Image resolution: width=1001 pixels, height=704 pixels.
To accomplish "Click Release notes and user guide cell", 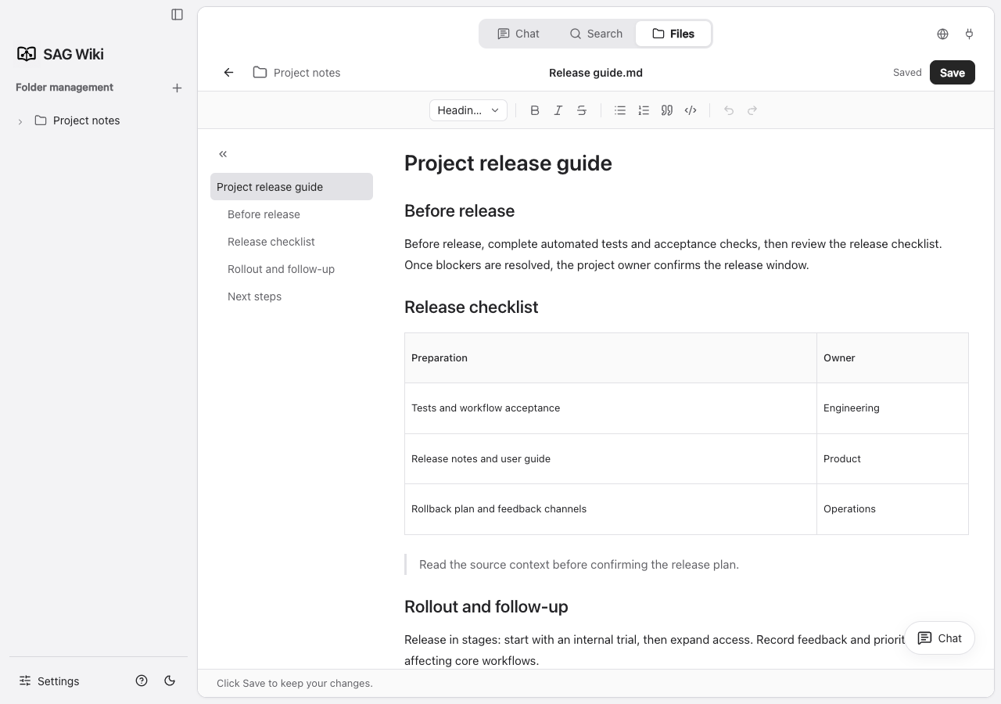I will click(611, 458).
